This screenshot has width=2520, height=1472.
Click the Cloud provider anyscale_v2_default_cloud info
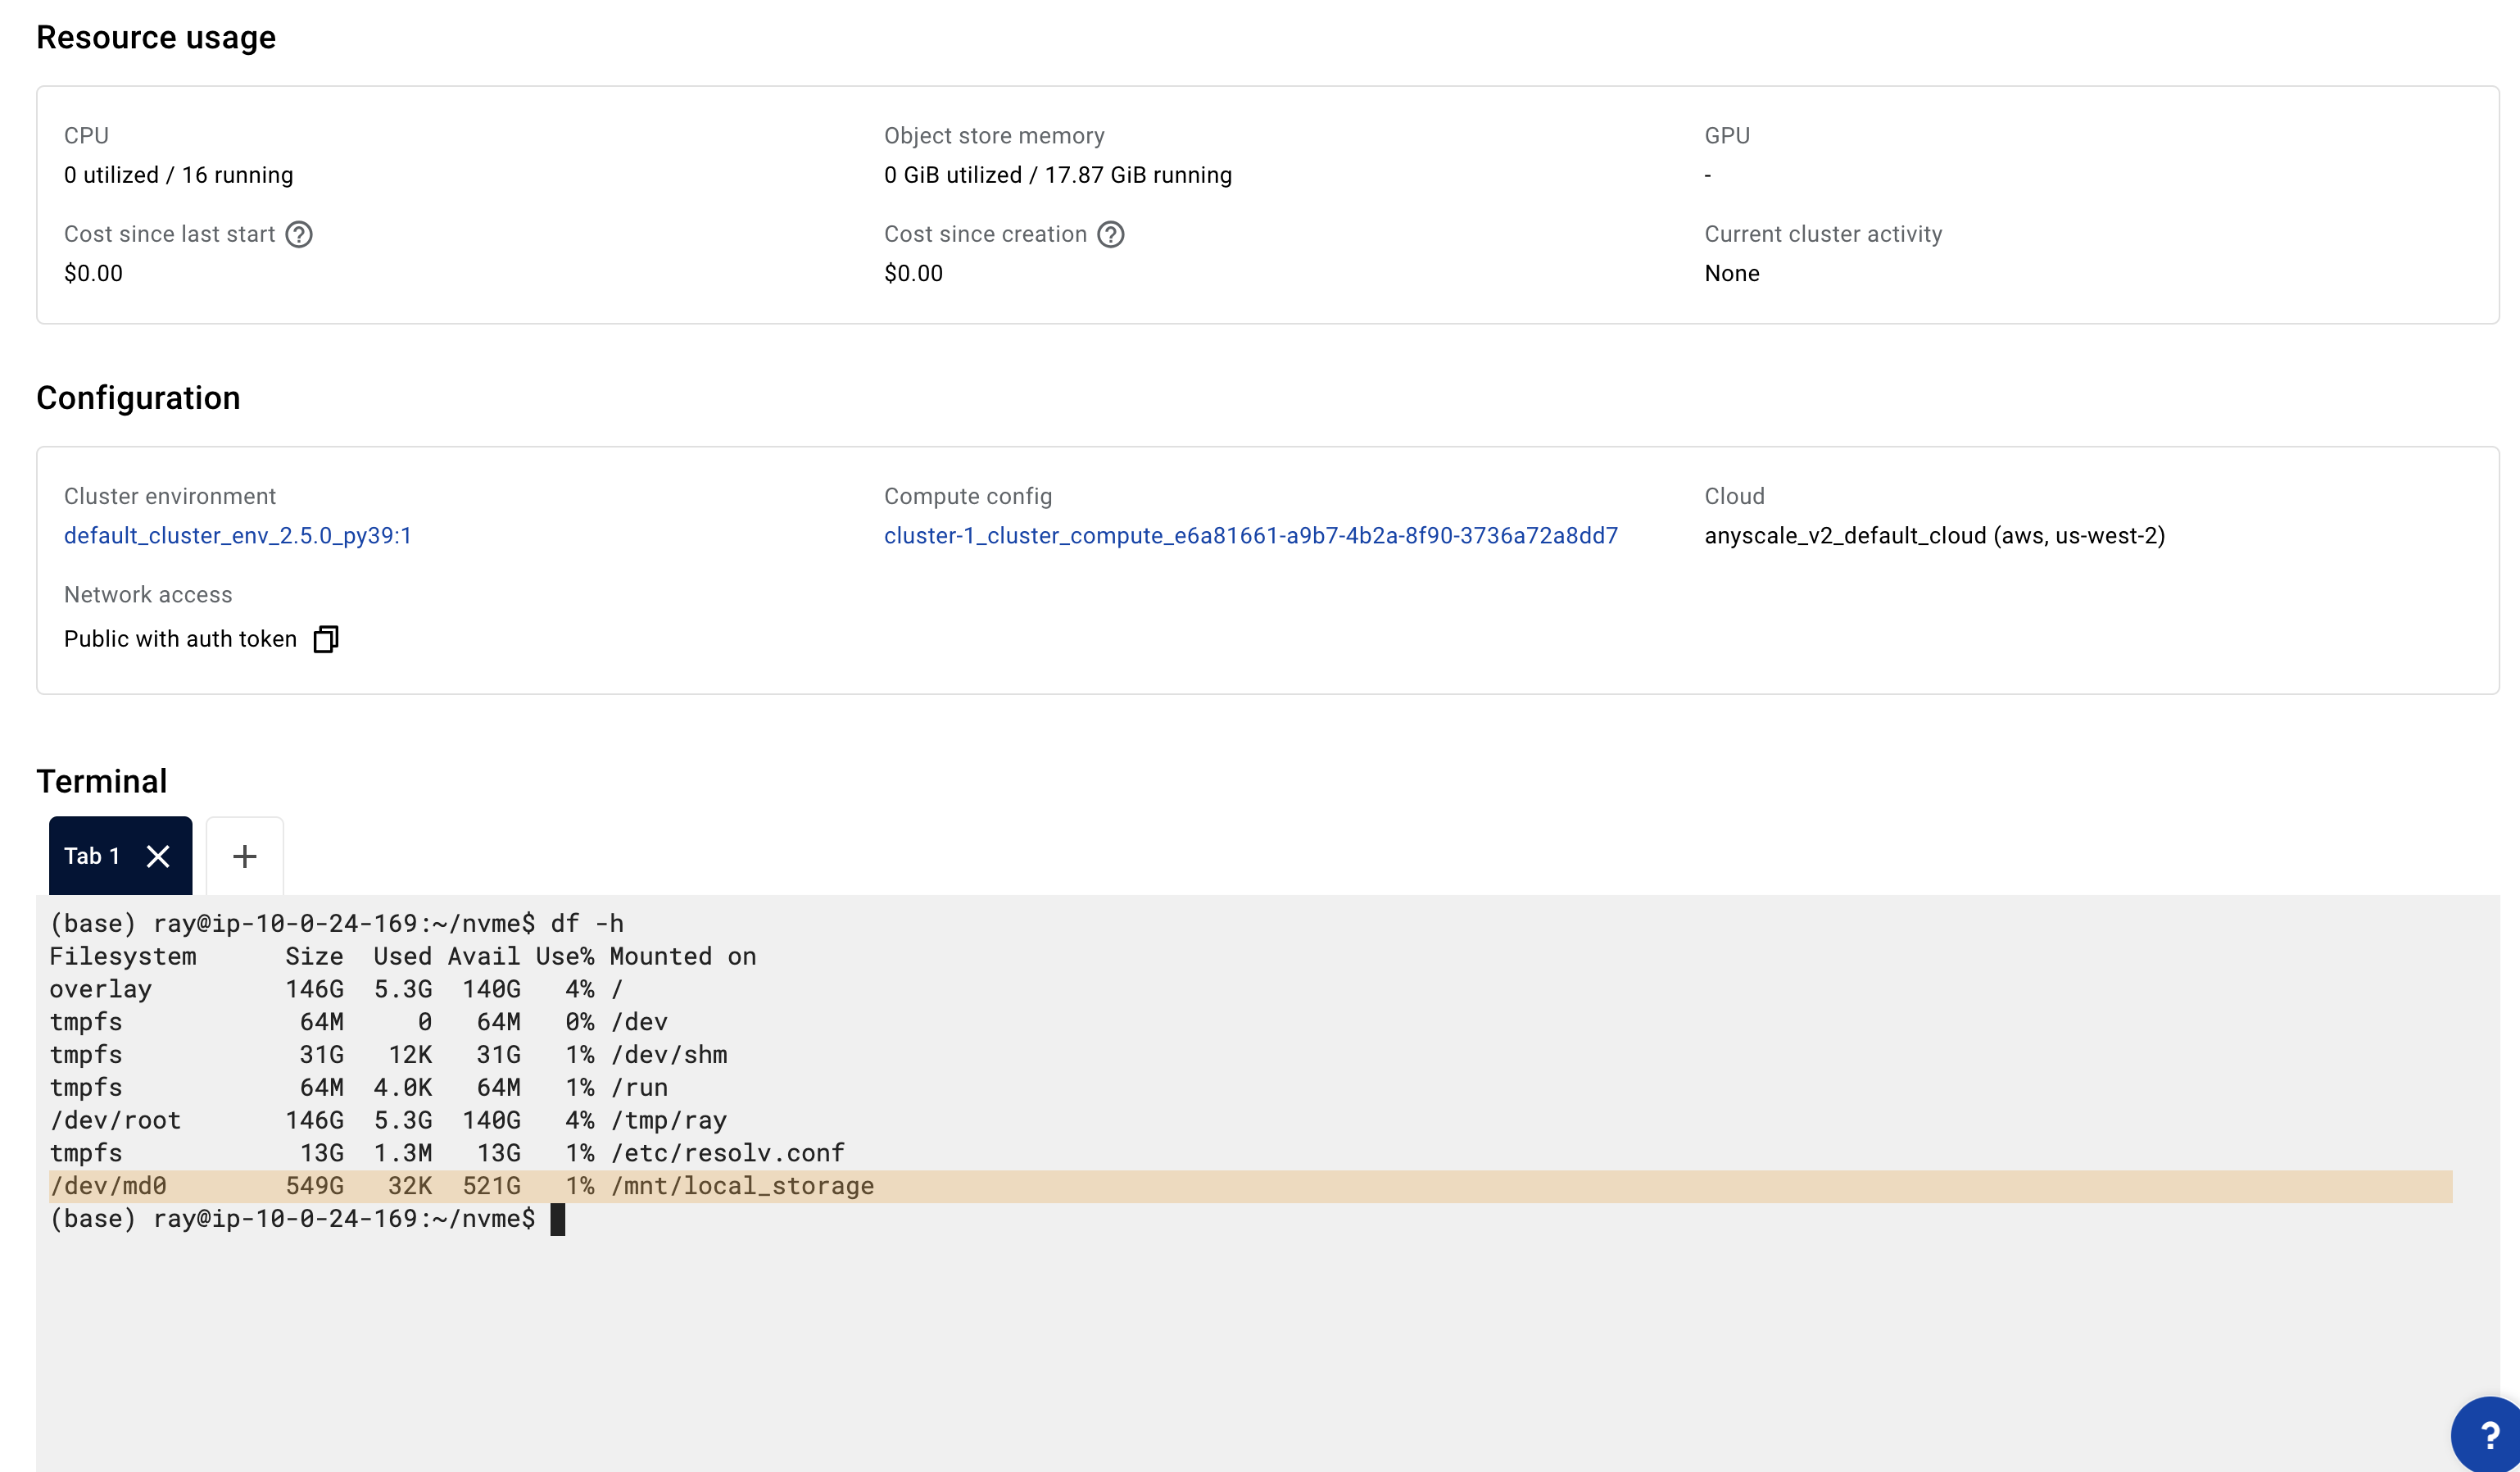[x=1935, y=534]
